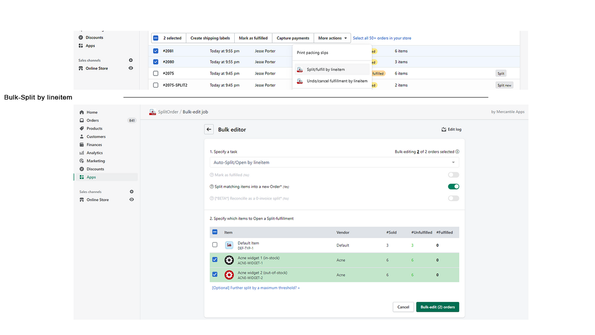Click the Acne widget 1 gear thumbnail
Image resolution: width=595 pixels, height=335 pixels.
point(229,260)
